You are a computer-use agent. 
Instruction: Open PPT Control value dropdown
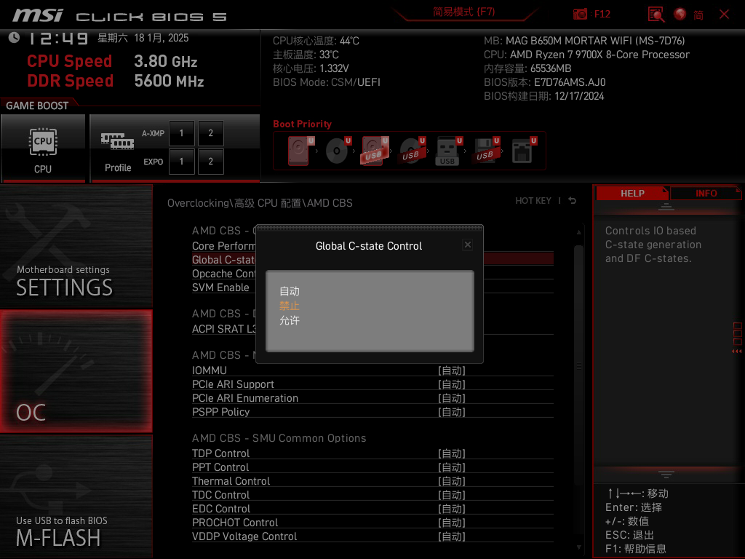pyautogui.click(x=451, y=467)
